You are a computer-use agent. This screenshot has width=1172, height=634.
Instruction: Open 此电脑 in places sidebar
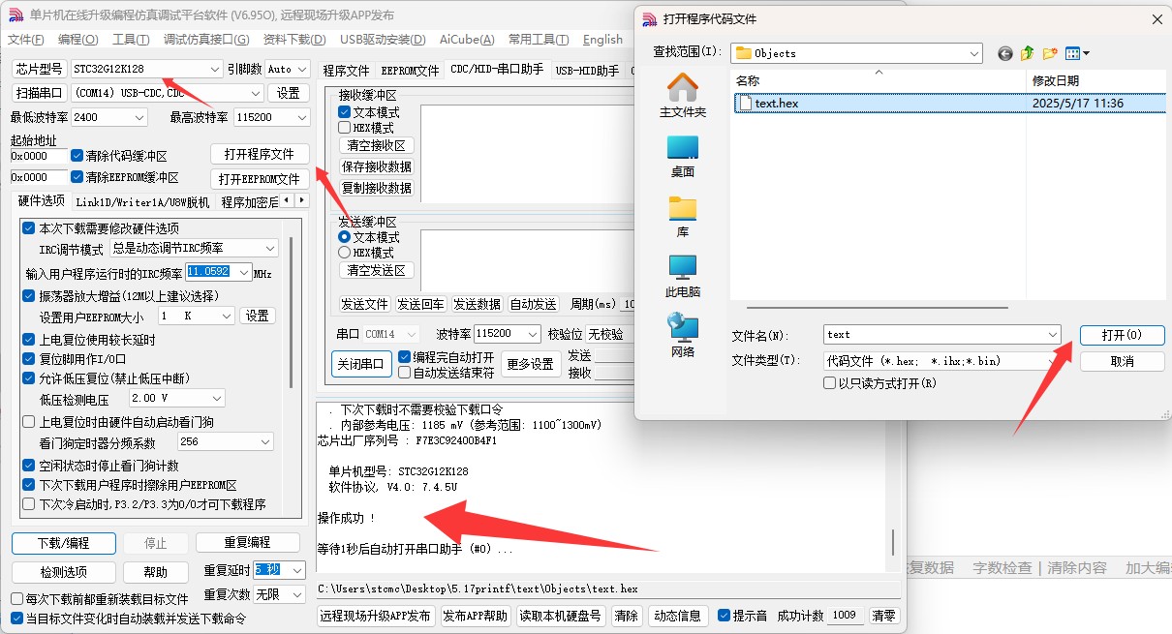(682, 275)
